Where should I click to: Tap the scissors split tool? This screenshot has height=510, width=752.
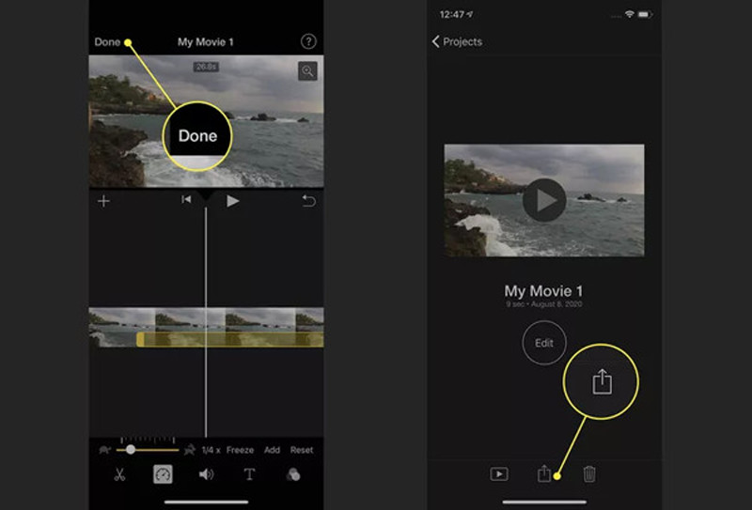(119, 474)
